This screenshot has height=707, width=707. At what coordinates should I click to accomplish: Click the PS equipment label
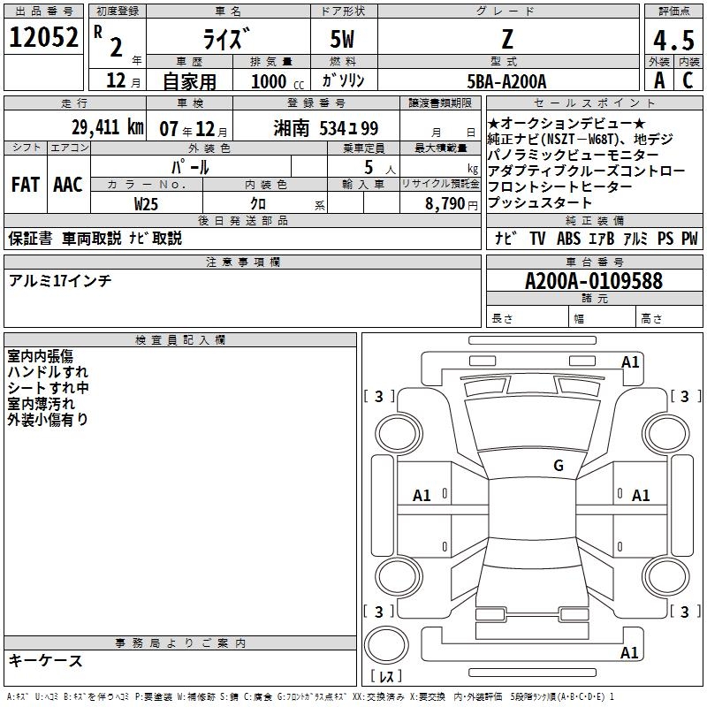pyautogui.click(x=665, y=239)
